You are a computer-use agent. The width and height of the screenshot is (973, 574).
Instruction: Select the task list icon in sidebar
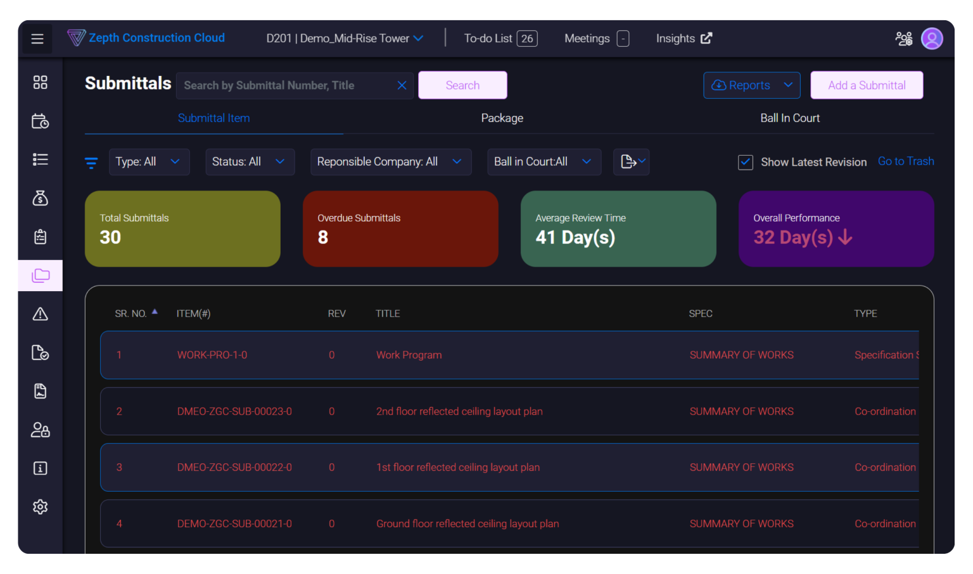click(x=41, y=159)
